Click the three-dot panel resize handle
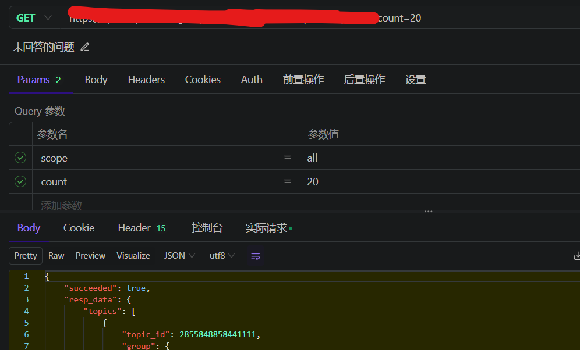 pyautogui.click(x=429, y=212)
